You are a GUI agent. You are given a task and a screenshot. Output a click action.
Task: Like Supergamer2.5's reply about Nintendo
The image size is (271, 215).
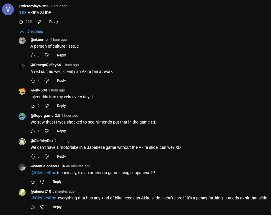tap(33, 131)
